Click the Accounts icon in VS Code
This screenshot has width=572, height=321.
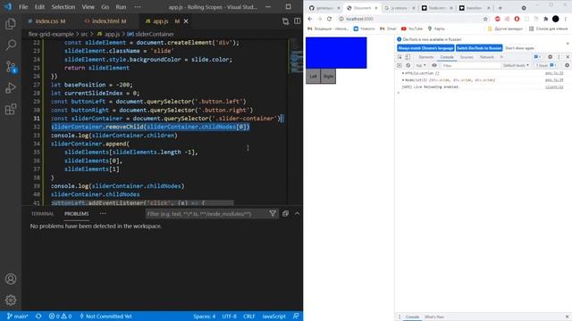pyautogui.click(x=11, y=279)
